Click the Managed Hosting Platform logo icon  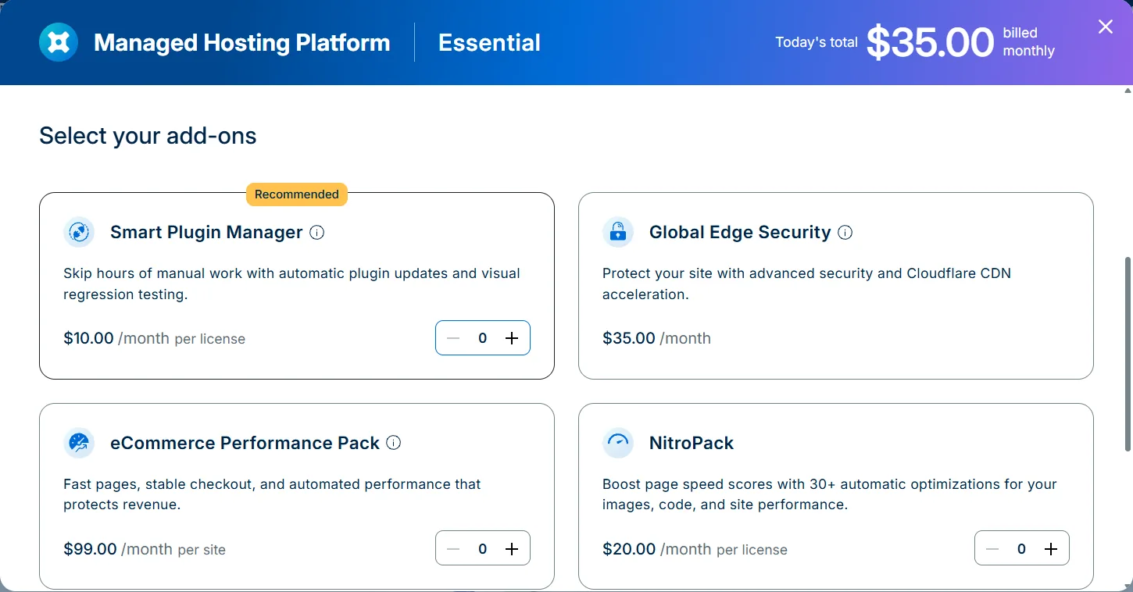(59, 42)
